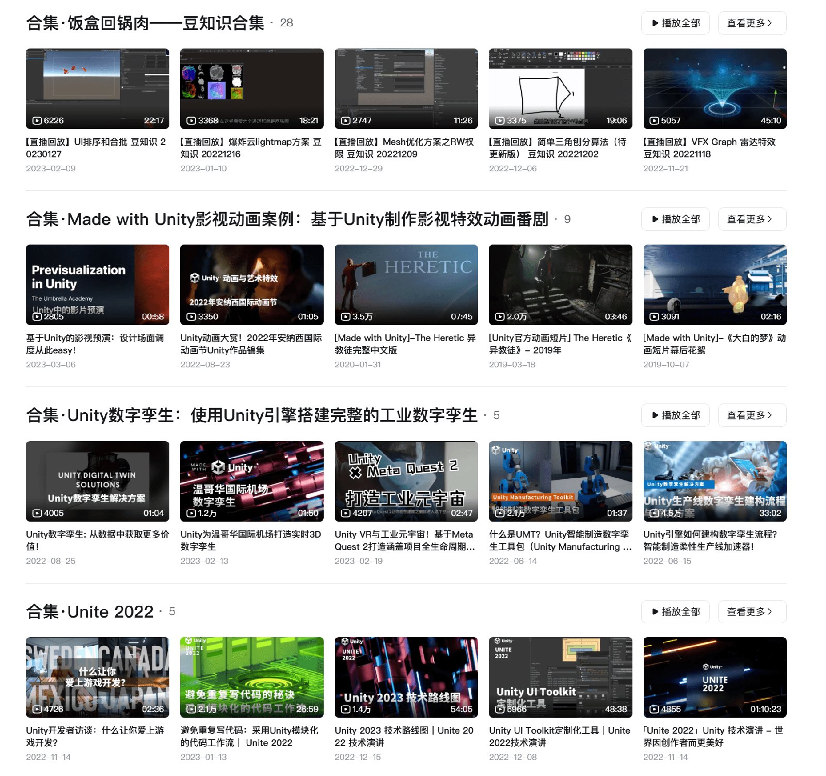826x776 pixels.
Task: Open the Meta Quest 2 打造工业元宇宙 thumbnail
Action: (x=406, y=481)
